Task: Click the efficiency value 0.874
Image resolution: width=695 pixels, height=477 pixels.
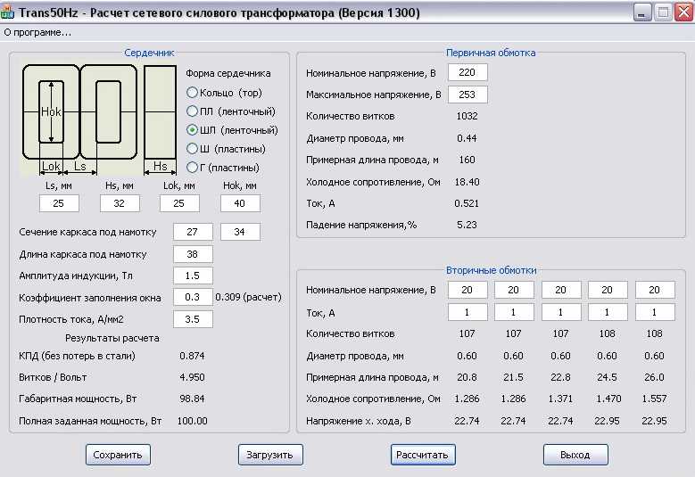Action: [x=192, y=356]
